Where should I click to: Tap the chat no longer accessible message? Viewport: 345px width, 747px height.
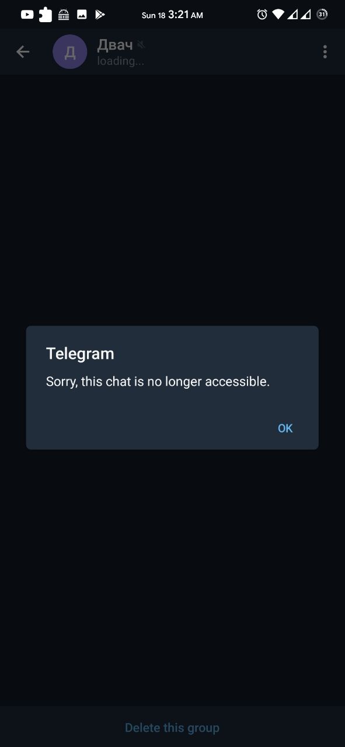(x=158, y=382)
